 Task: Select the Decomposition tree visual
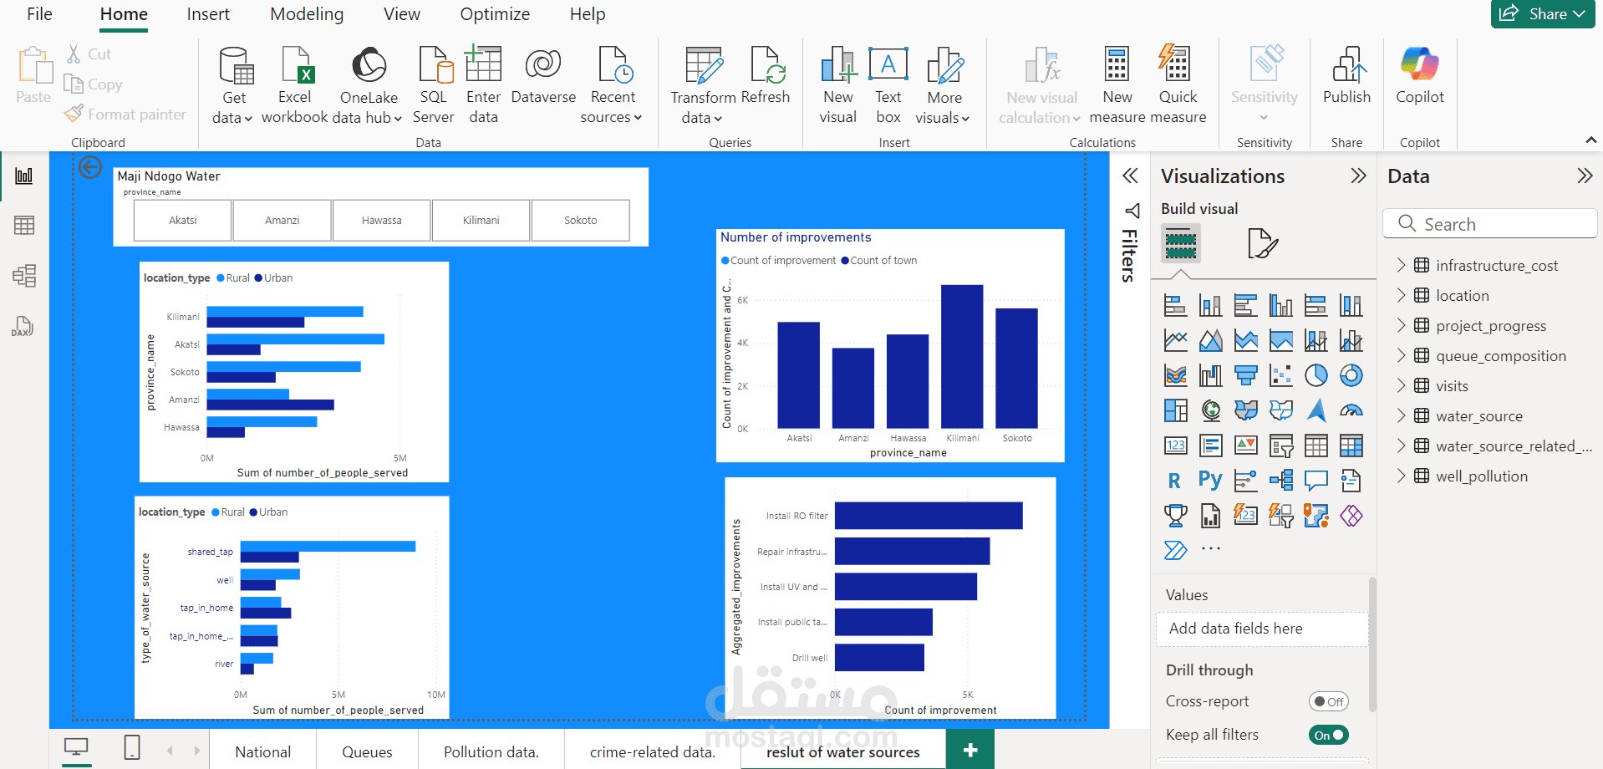tap(1280, 481)
